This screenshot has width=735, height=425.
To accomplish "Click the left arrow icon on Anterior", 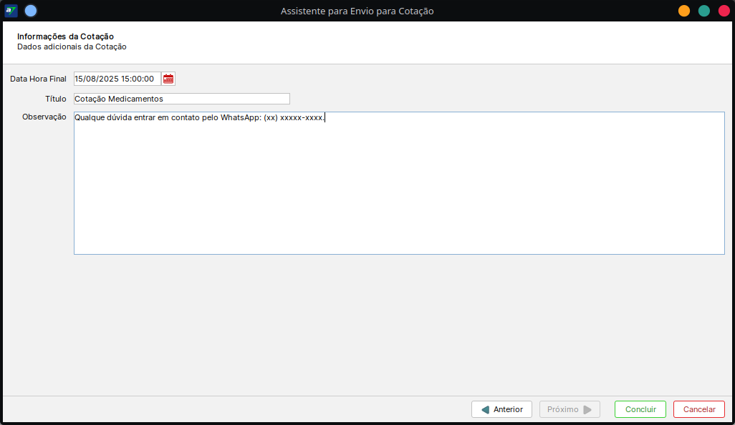I will coord(485,410).
